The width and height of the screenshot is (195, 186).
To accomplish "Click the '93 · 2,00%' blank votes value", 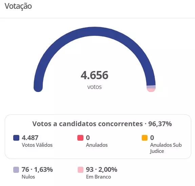I will tap(101, 169).
